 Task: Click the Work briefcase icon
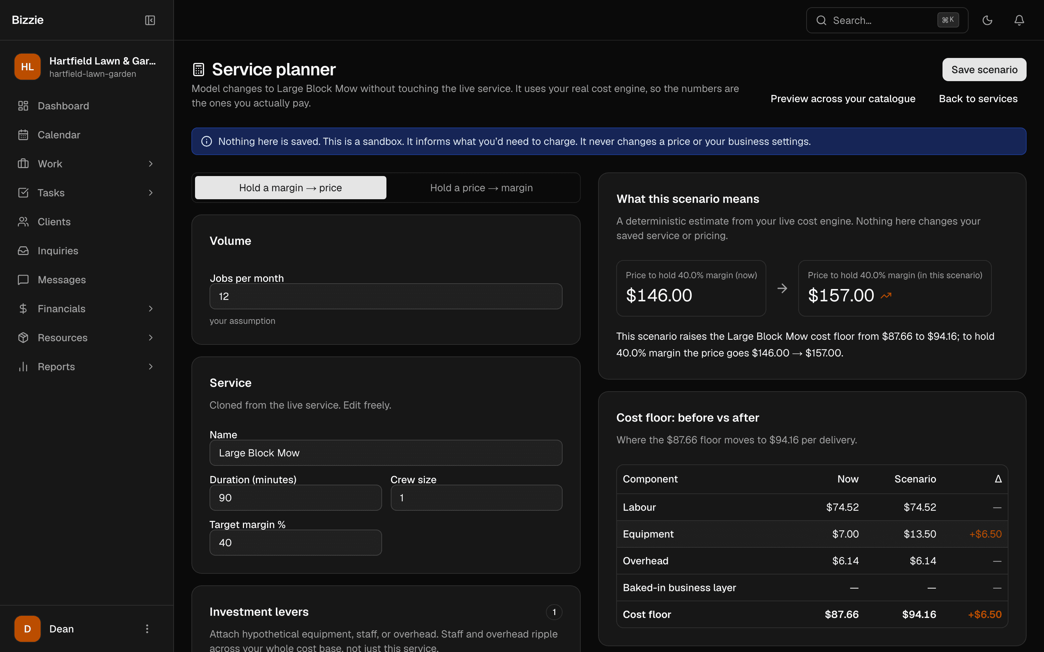coord(23,163)
